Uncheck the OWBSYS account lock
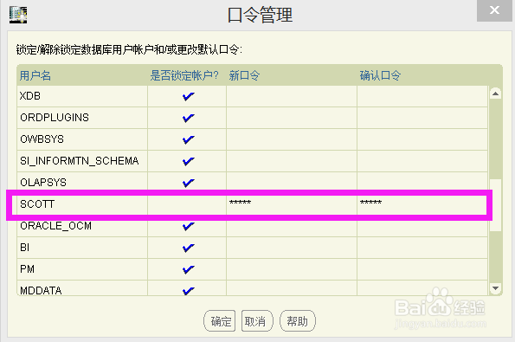The width and height of the screenshot is (515, 342). (x=188, y=139)
